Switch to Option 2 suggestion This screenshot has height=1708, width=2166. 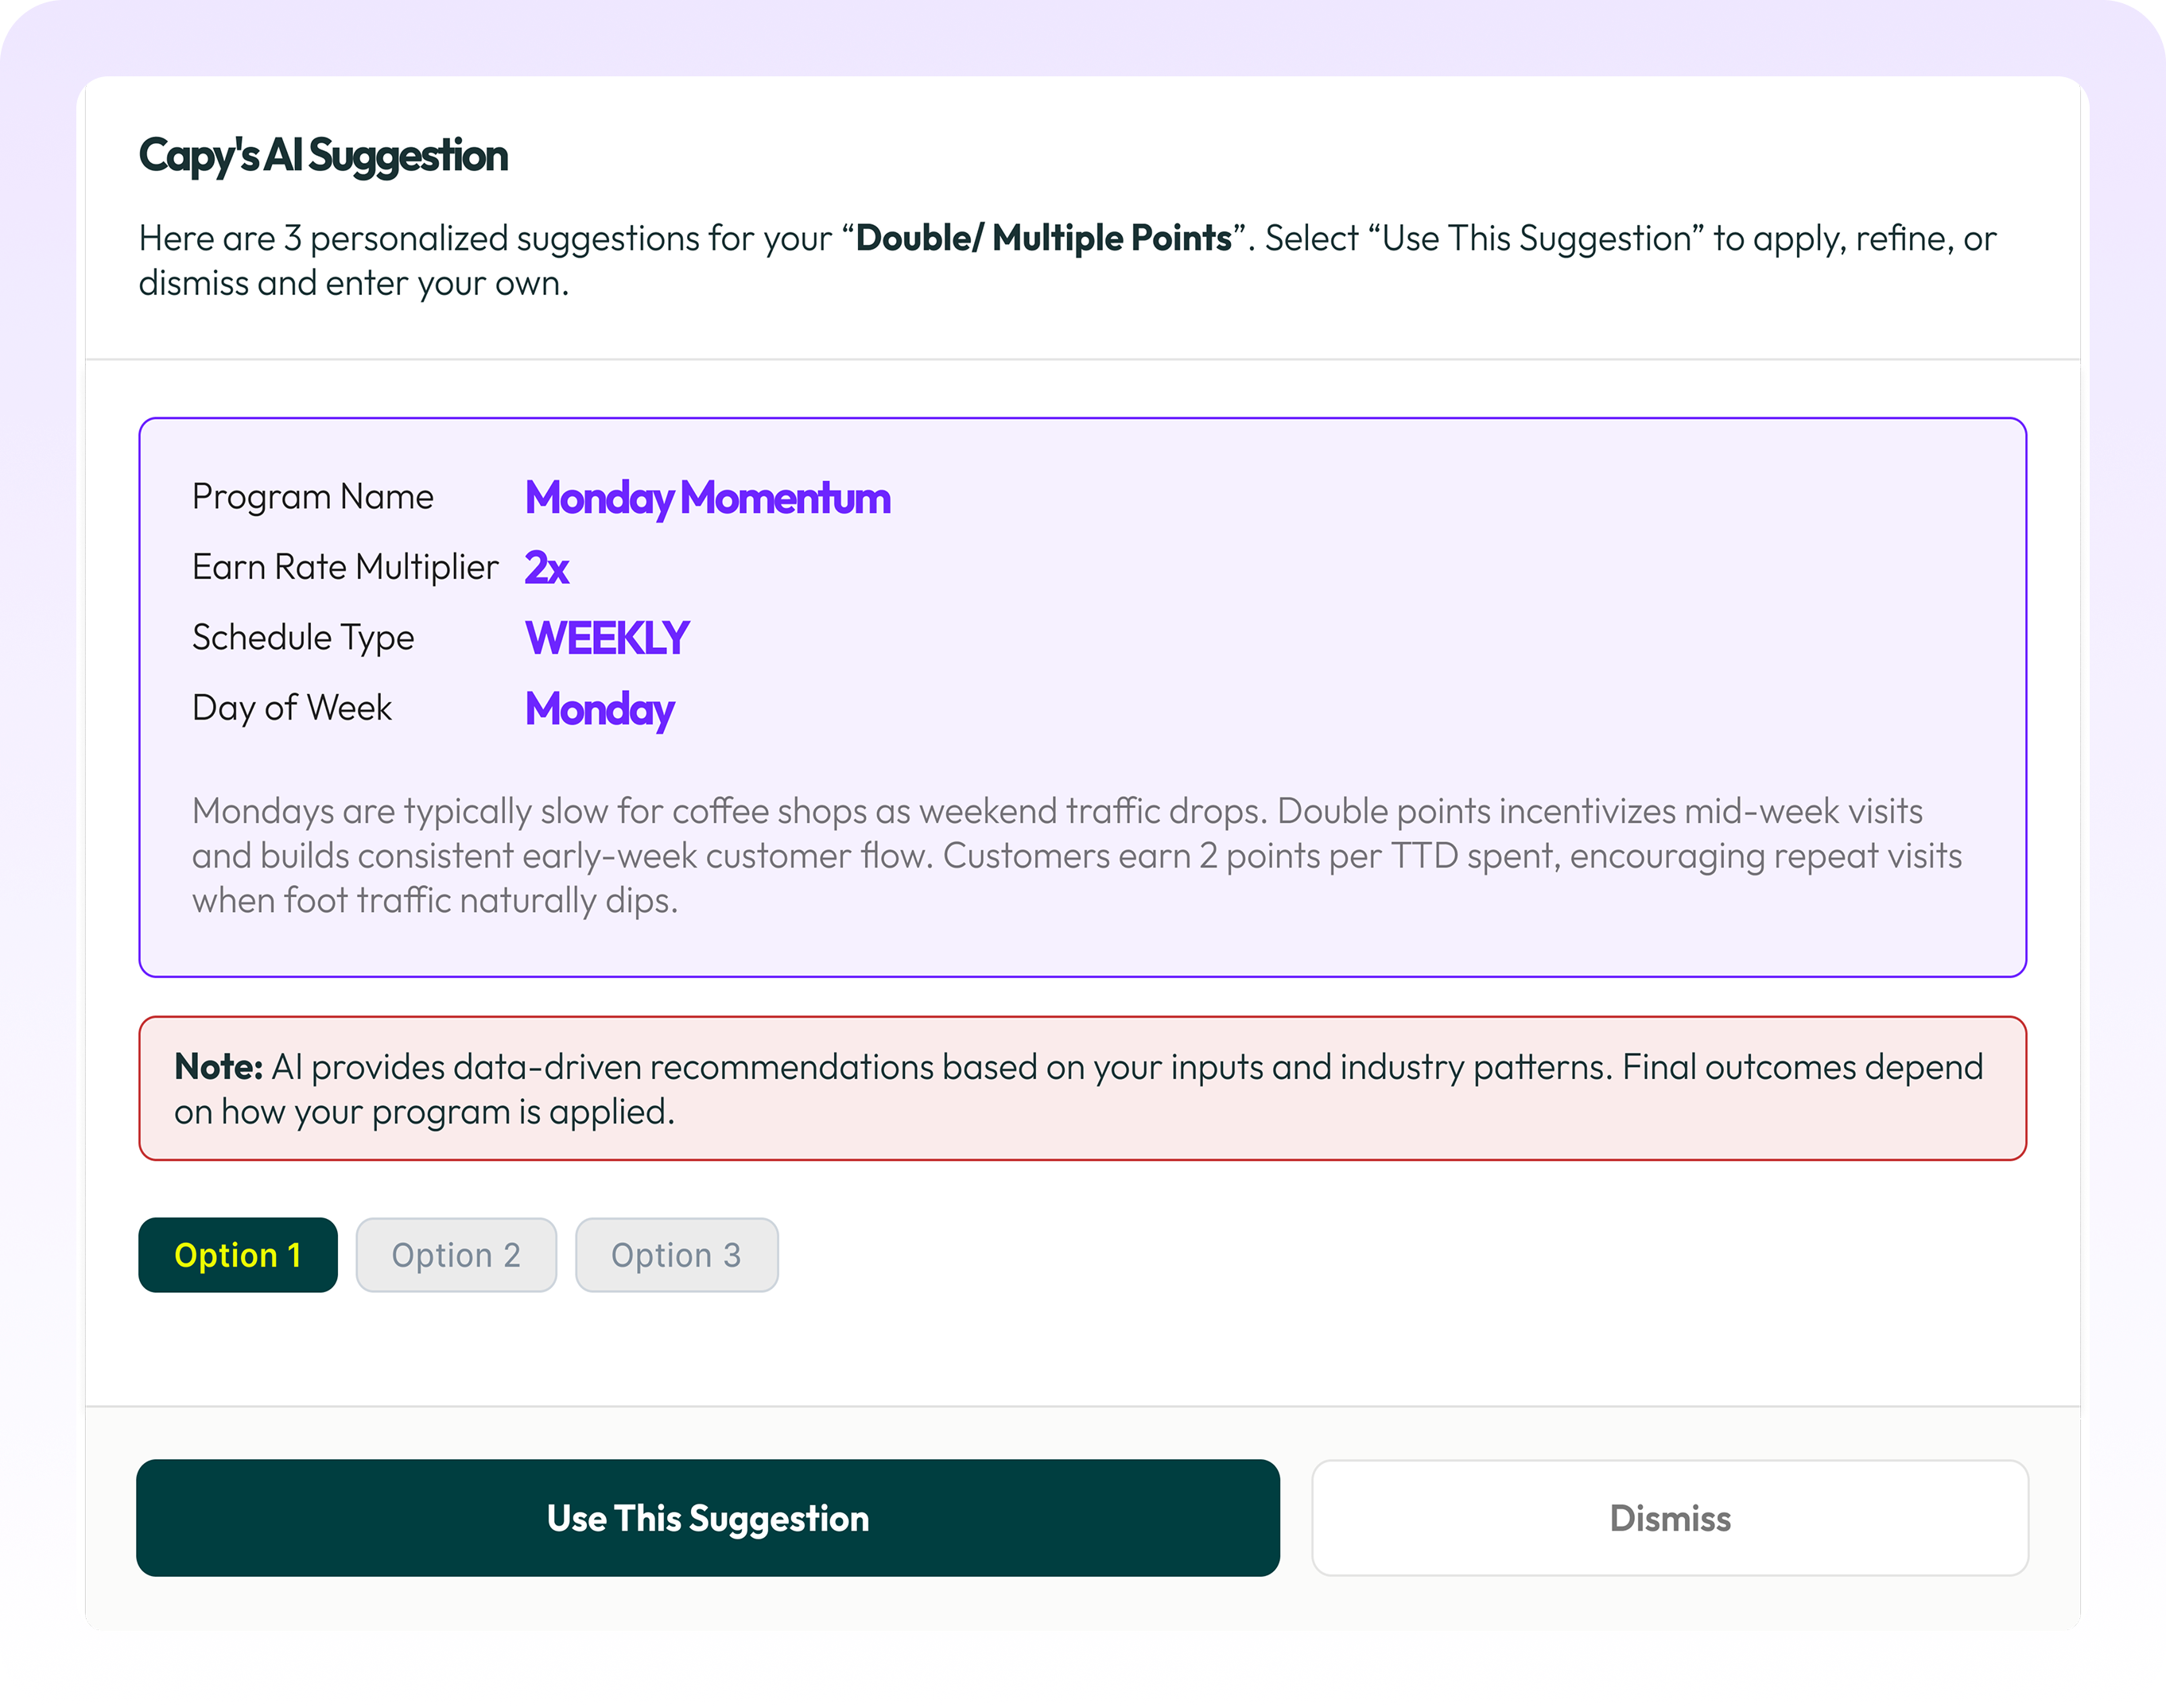coord(456,1255)
